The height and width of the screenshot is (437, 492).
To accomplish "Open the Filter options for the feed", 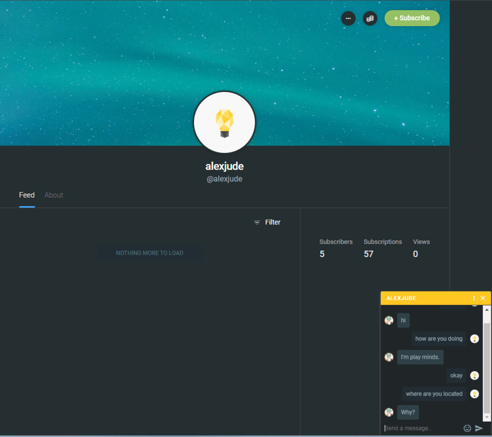I will pos(267,222).
